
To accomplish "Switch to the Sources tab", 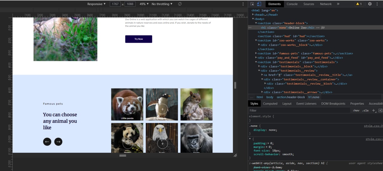I will click(309, 4).
